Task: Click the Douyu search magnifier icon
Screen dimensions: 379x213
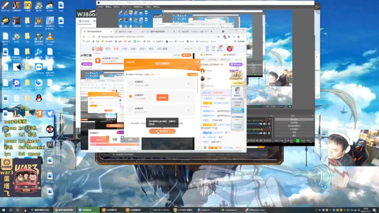Action: pyautogui.click(x=199, y=49)
